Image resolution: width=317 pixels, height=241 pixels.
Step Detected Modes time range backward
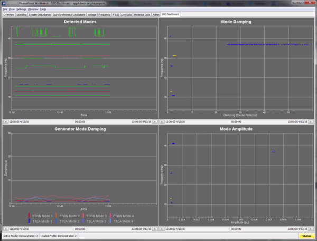tap(6, 122)
